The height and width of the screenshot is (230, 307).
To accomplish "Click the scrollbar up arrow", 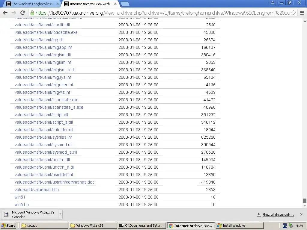I will click(305, 21).
